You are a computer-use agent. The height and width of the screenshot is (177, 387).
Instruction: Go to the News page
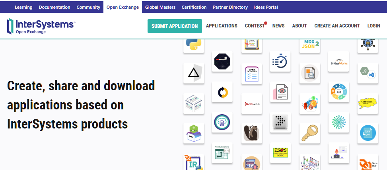tap(278, 26)
